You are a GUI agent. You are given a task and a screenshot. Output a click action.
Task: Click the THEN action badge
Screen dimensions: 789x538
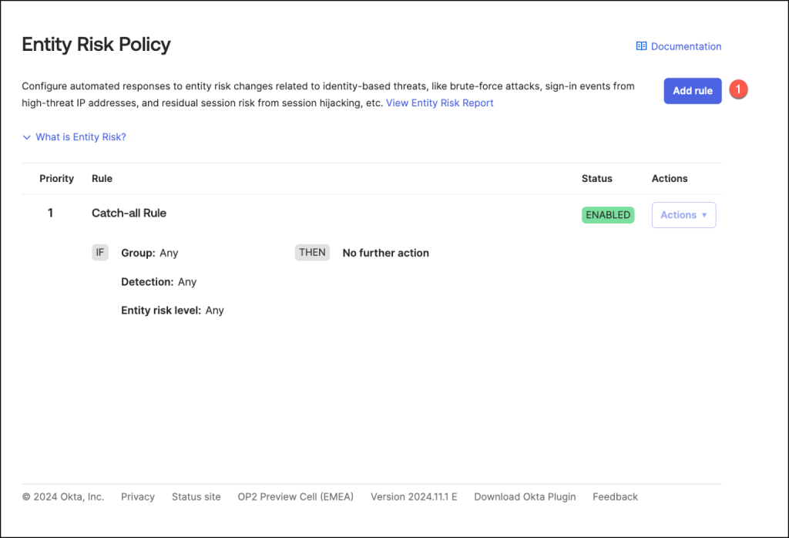tap(312, 252)
